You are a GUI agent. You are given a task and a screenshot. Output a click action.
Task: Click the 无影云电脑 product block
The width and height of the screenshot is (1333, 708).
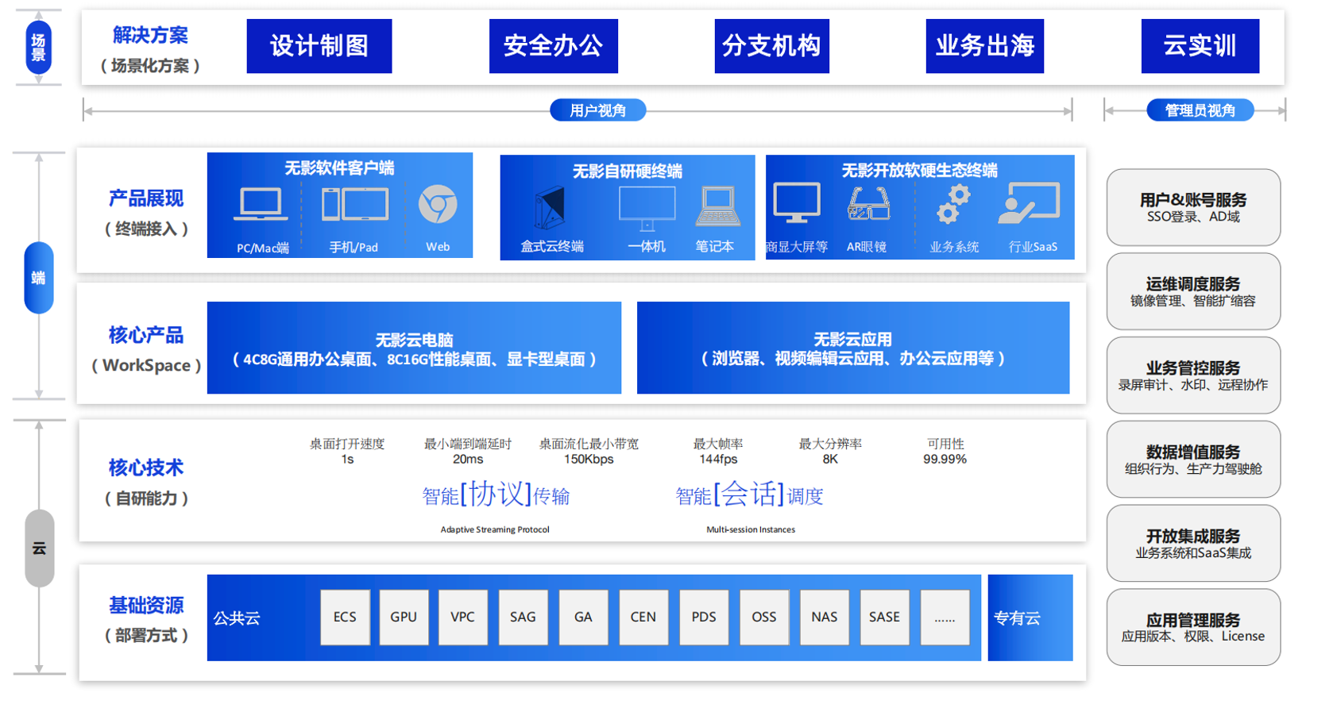[414, 348]
